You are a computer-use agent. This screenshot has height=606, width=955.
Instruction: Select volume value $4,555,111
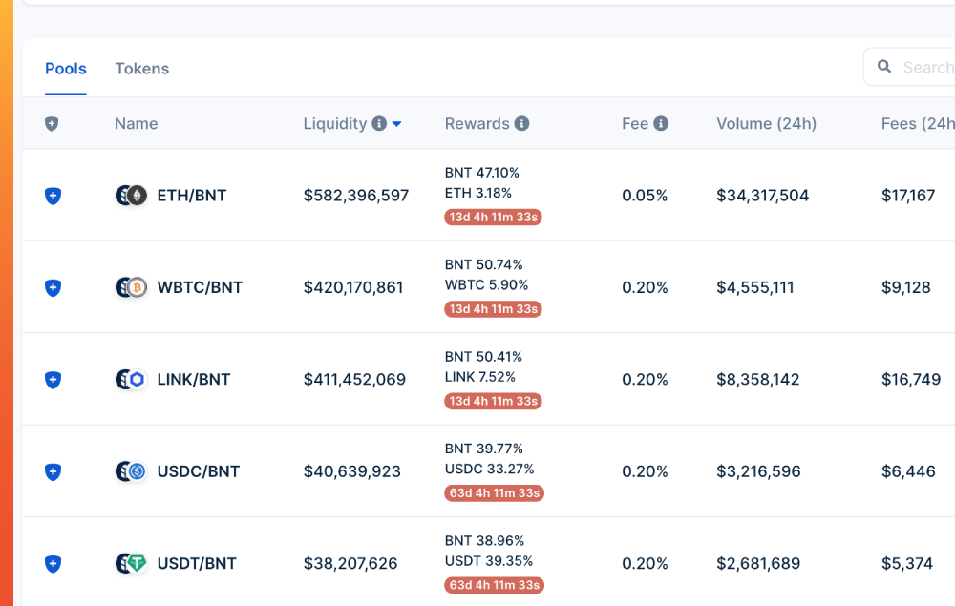pyautogui.click(x=755, y=287)
